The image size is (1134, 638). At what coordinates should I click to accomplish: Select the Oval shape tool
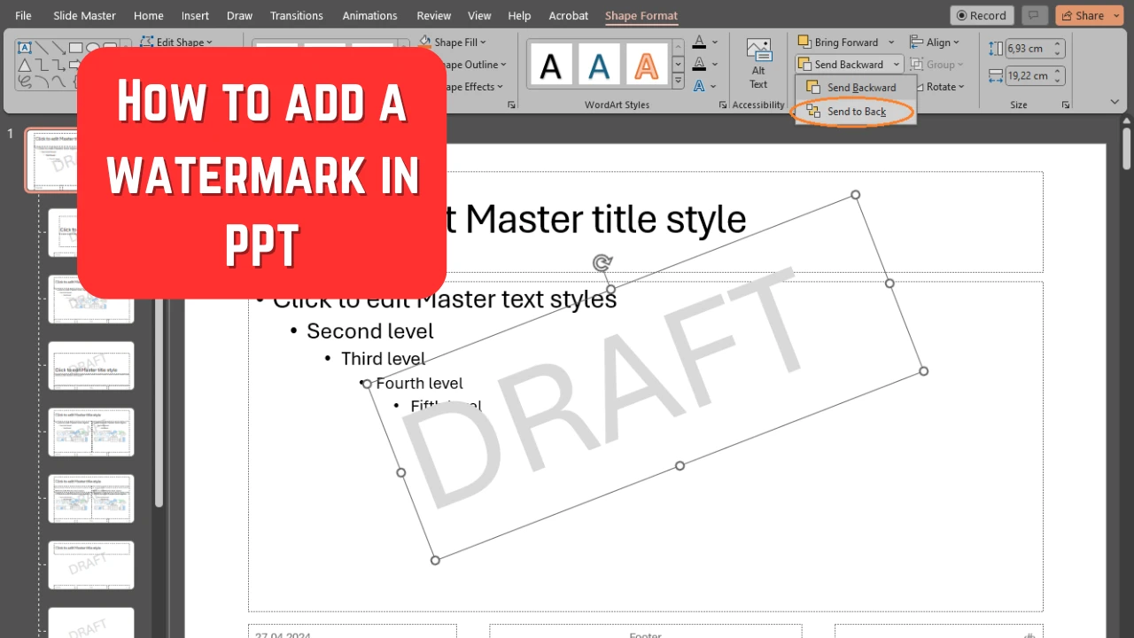(x=92, y=47)
